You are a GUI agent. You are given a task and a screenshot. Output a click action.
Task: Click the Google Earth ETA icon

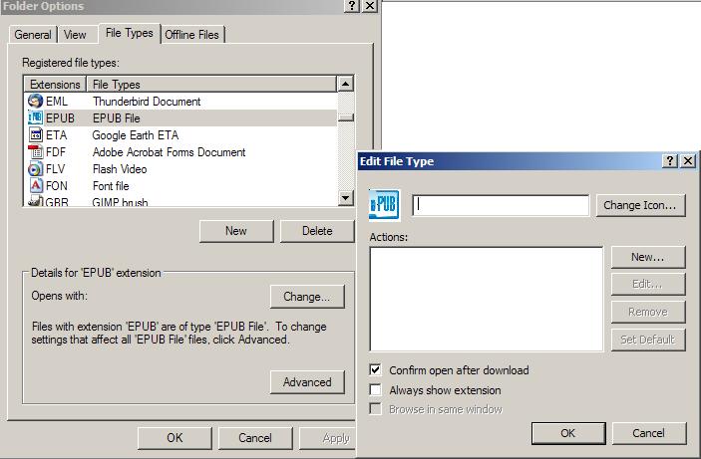coord(35,135)
